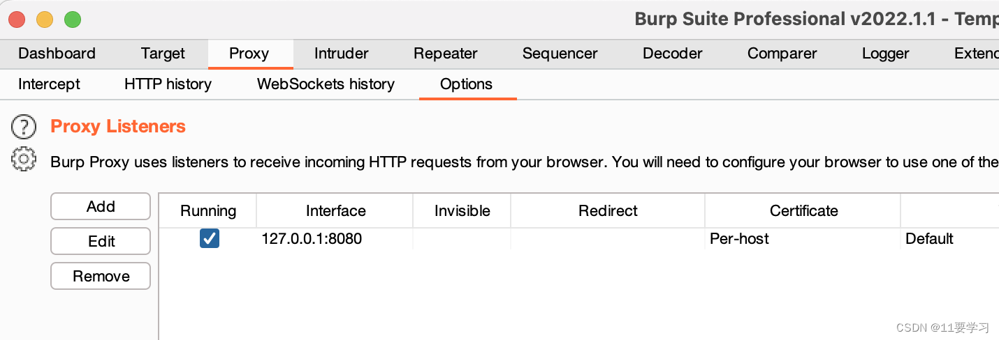The width and height of the screenshot is (999, 340).
Task: Select the Intruder tab
Action: pos(341,54)
